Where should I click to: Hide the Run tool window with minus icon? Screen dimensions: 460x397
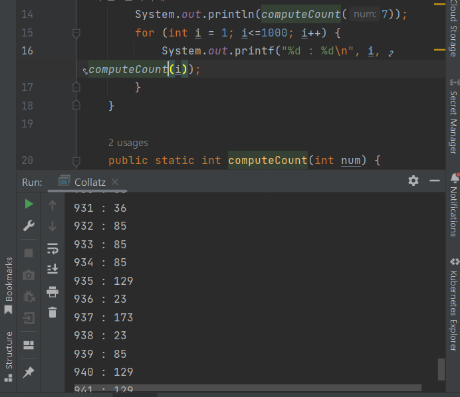pyautogui.click(x=435, y=181)
